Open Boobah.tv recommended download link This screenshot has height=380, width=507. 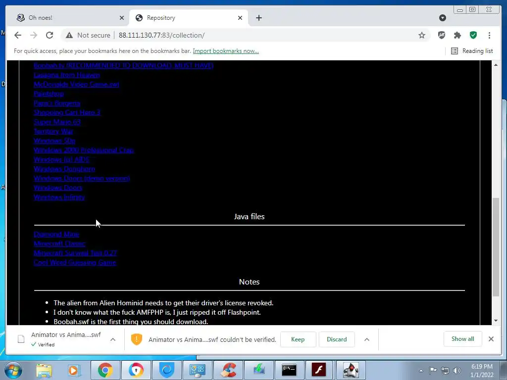click(x=123, y=65)
